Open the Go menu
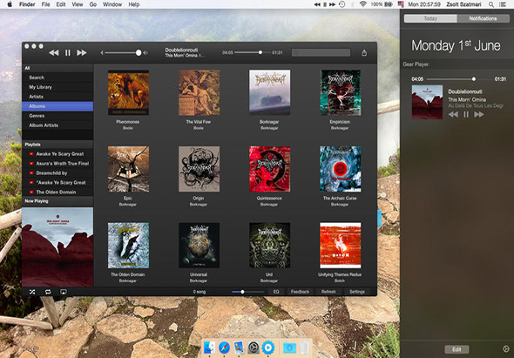 (x=93, y=4)
